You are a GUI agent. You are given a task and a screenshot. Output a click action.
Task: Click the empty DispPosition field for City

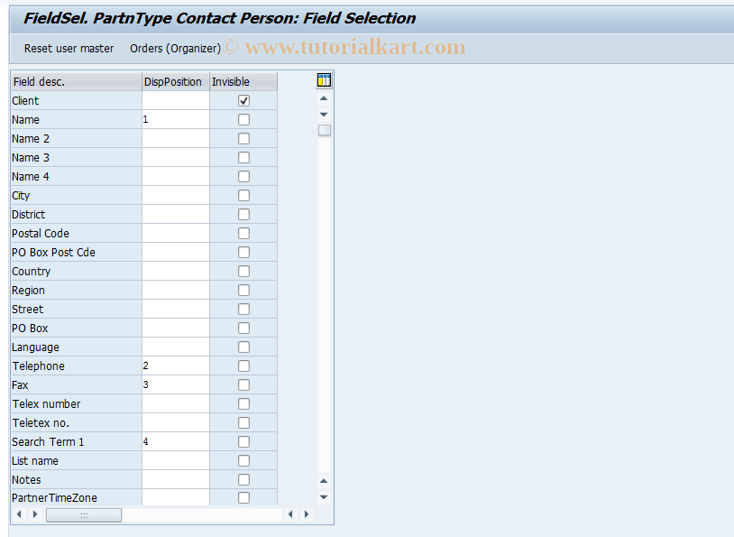[x=176, y=196]
